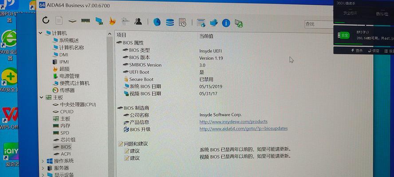Open the aida64.com biosupdates link

(244, 128)
